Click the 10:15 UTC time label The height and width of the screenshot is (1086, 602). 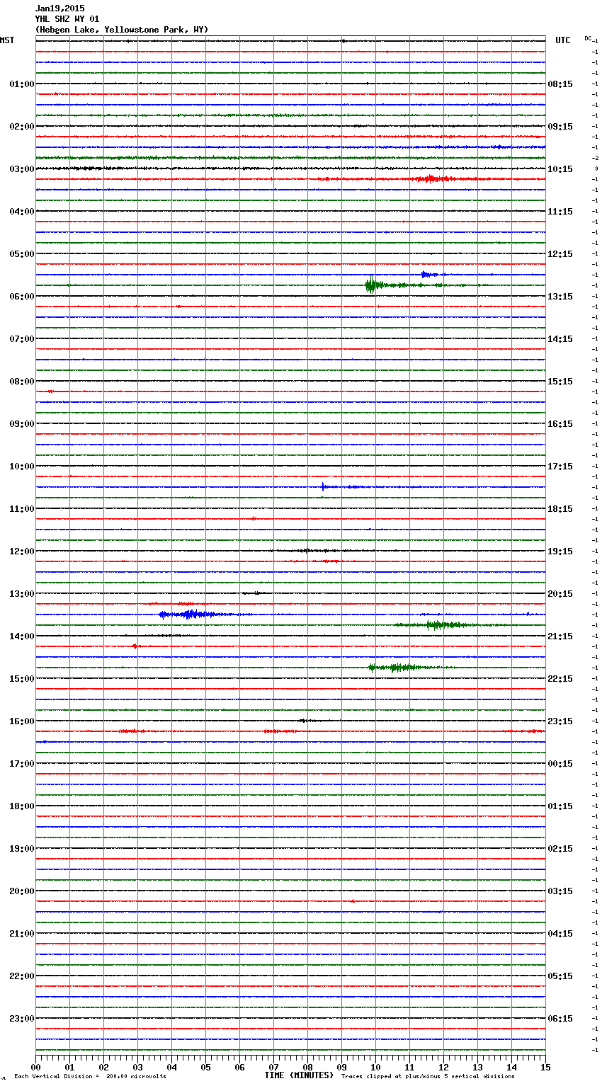point(560,169)
